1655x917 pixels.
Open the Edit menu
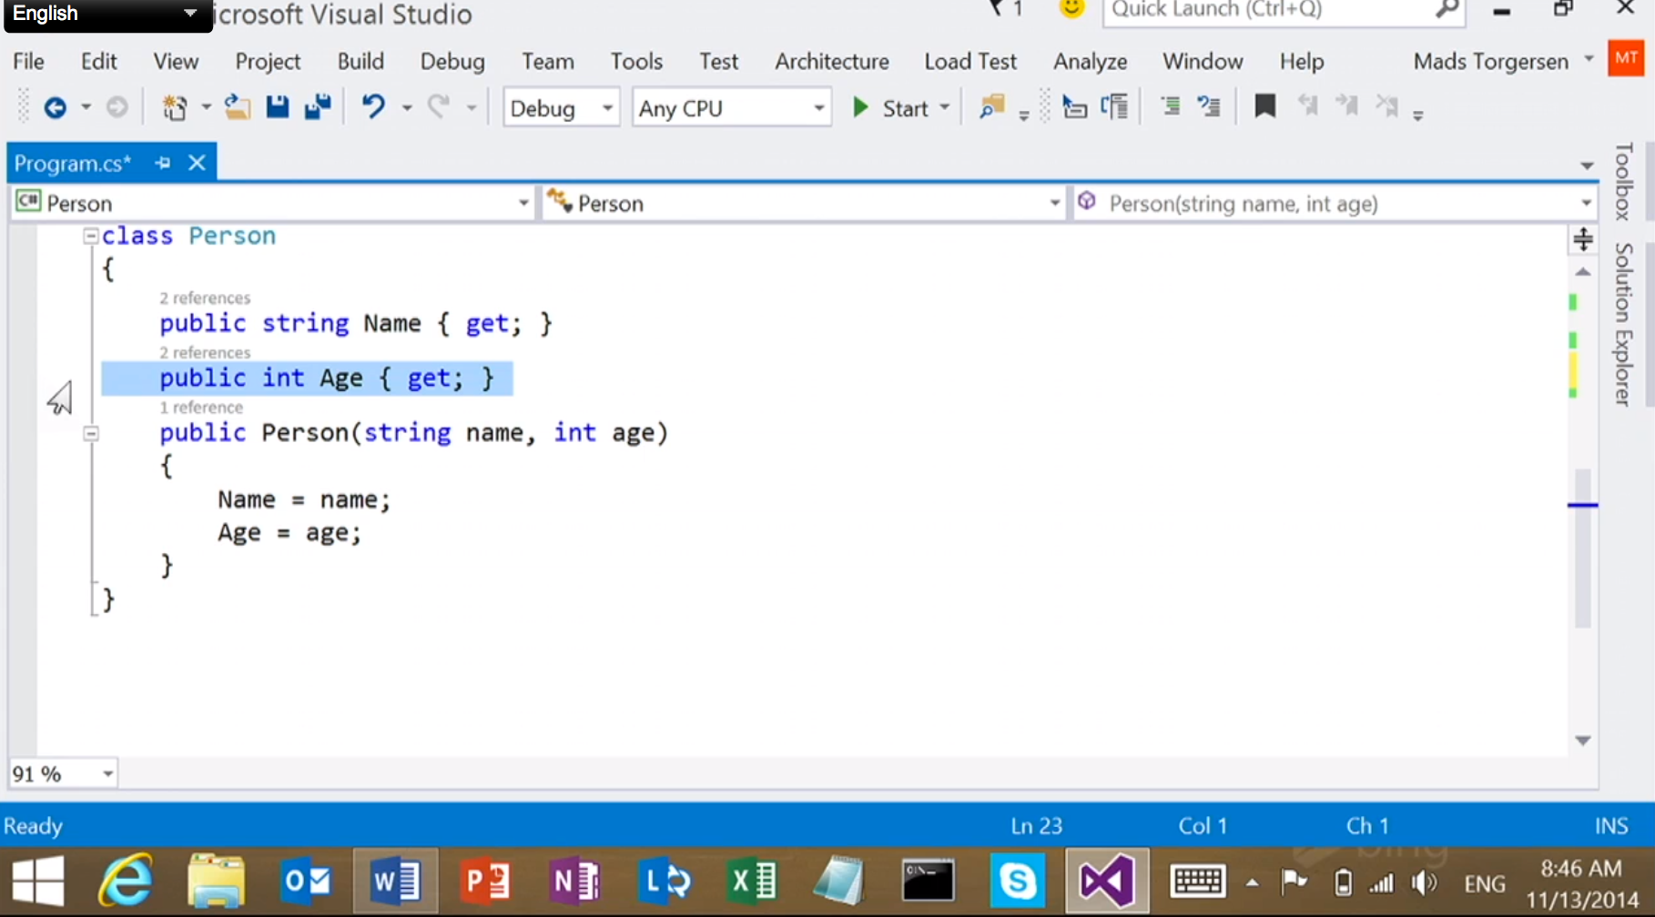(98, 61)
